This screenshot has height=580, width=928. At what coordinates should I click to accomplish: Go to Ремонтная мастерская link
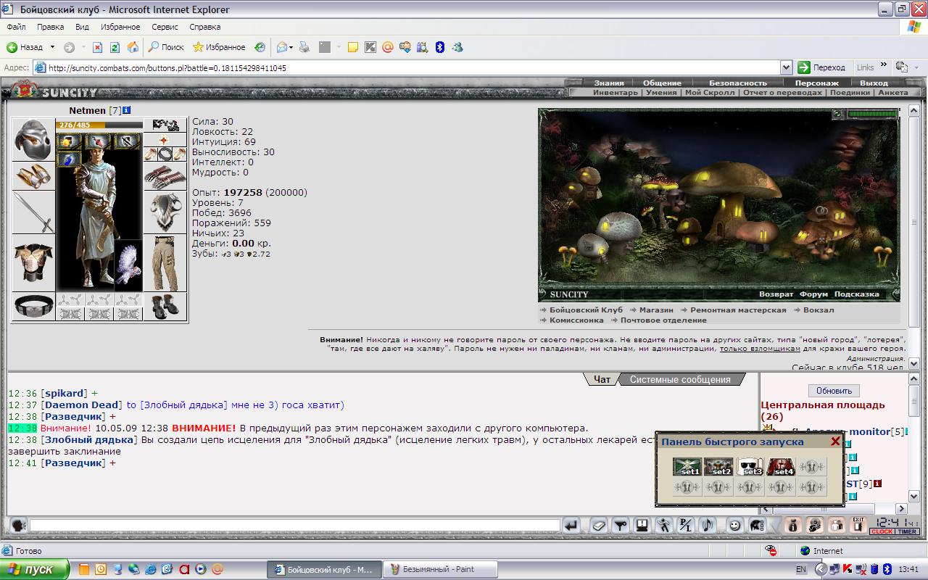(x=738, y=310)
